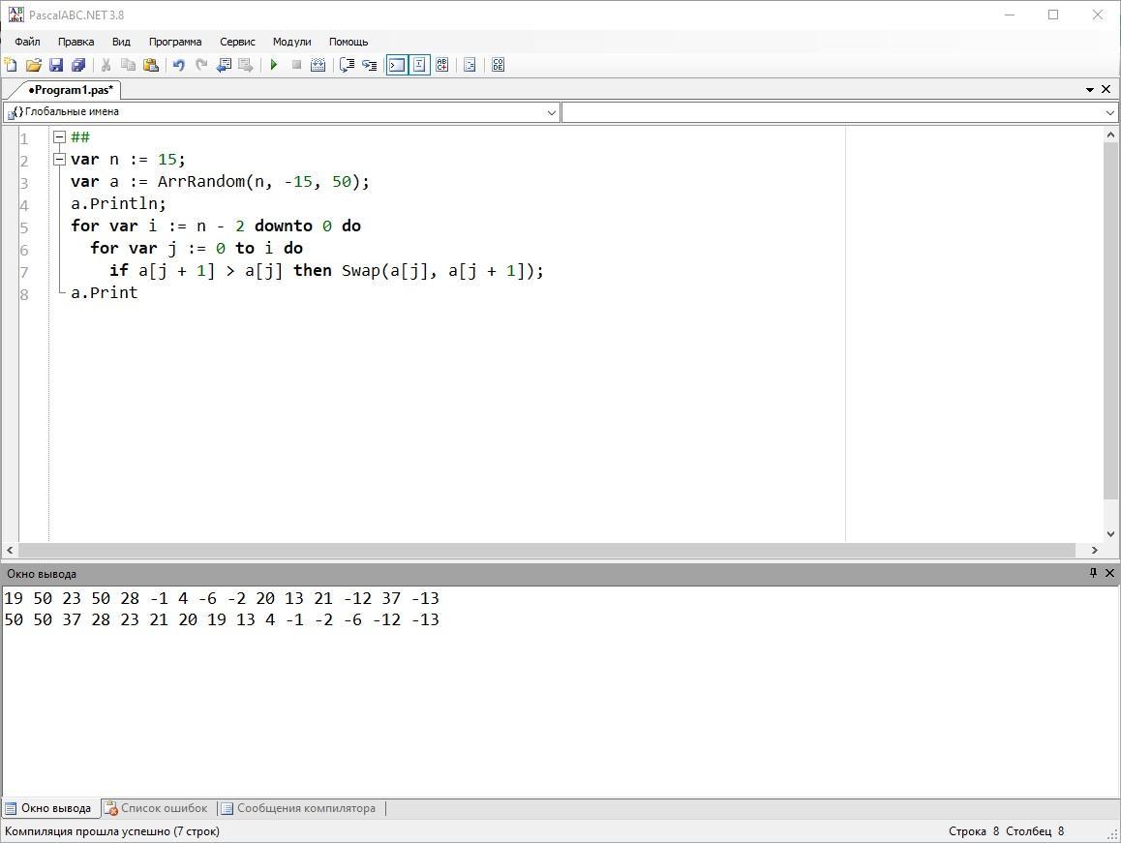Viewport: 1121px width, 843px height.
Task: Open a file using the folder icon
Action: [x=34, y=65]
